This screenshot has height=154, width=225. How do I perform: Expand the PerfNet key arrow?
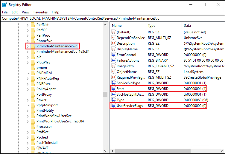[28, 25]
